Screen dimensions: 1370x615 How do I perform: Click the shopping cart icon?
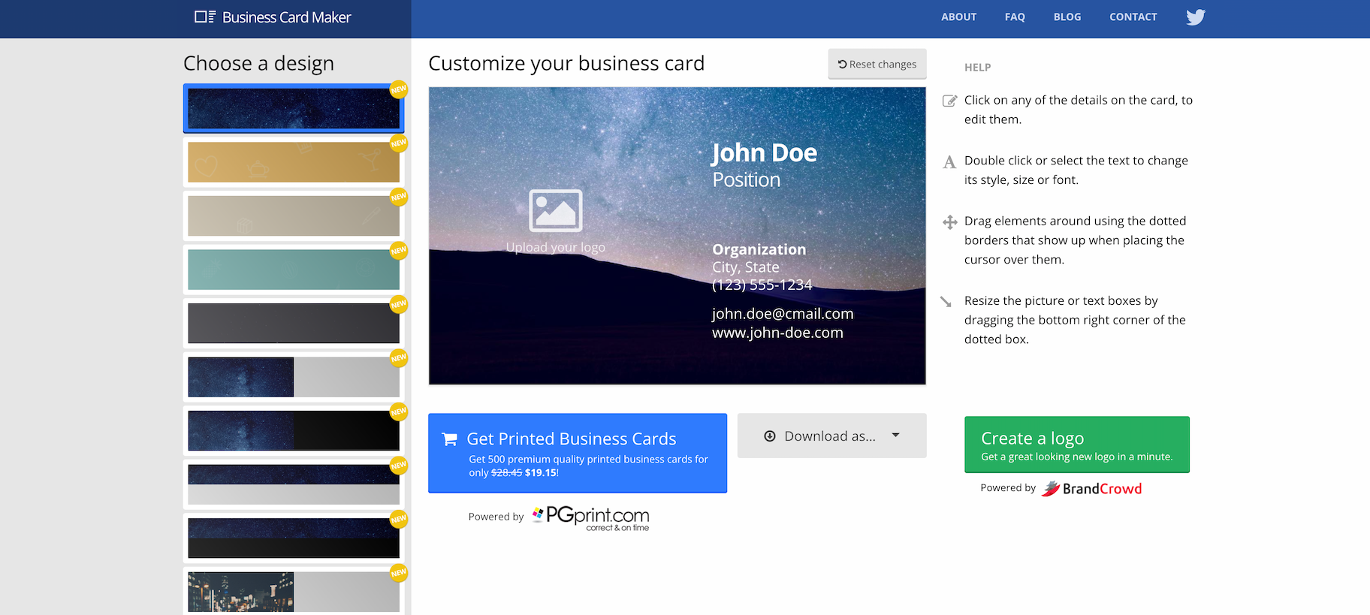(x=449, y=439)
